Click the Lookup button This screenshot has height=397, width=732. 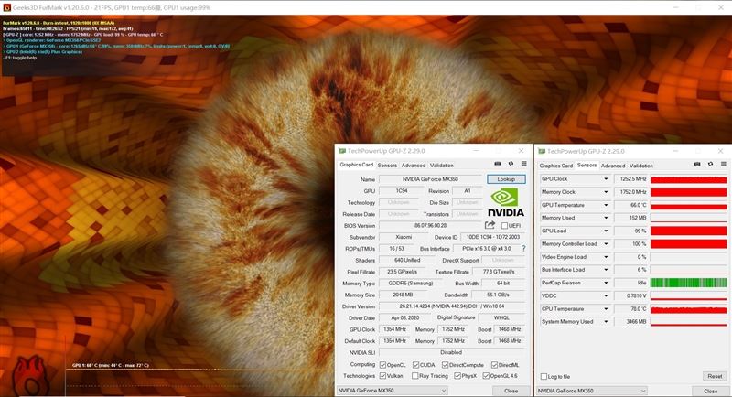pyautogui.click(x=506, y=179)
